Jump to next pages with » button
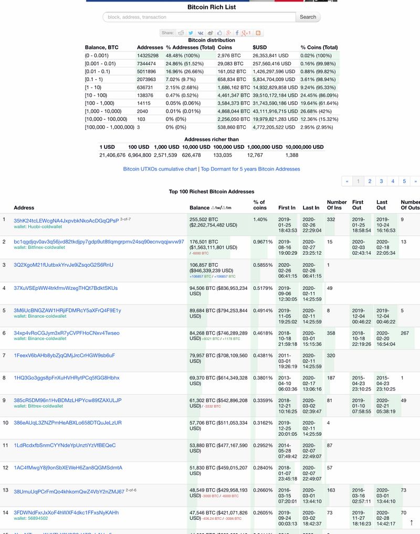 [415, 181]
